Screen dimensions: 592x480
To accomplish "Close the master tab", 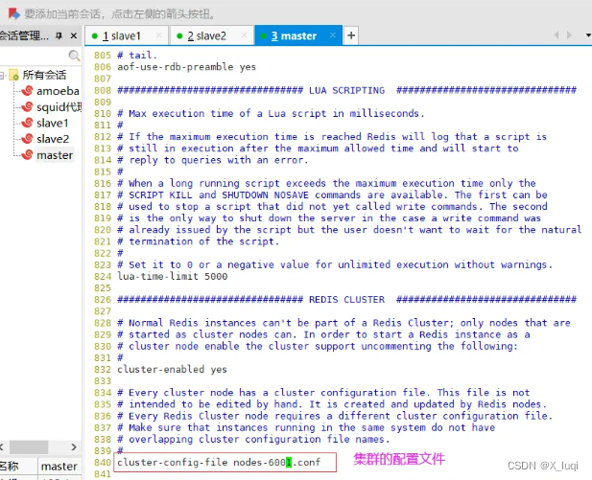I will point(332,35).
